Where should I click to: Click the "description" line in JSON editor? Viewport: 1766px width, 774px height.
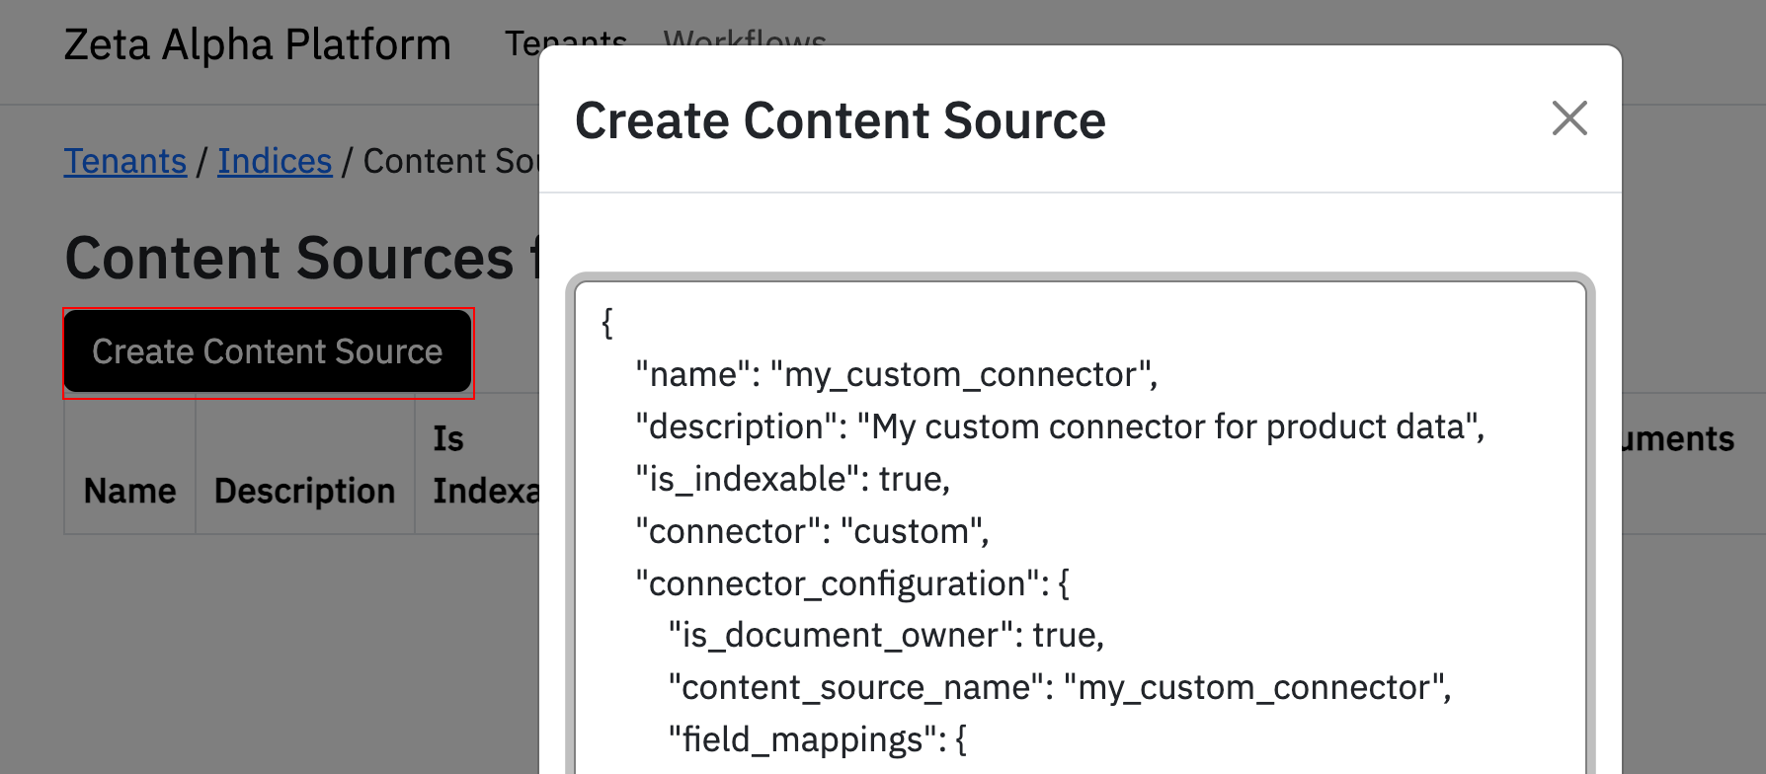pos(1059,427)
